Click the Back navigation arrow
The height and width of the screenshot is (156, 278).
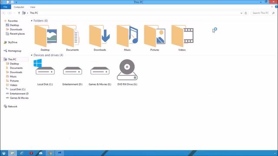click(x=4, y=13)
